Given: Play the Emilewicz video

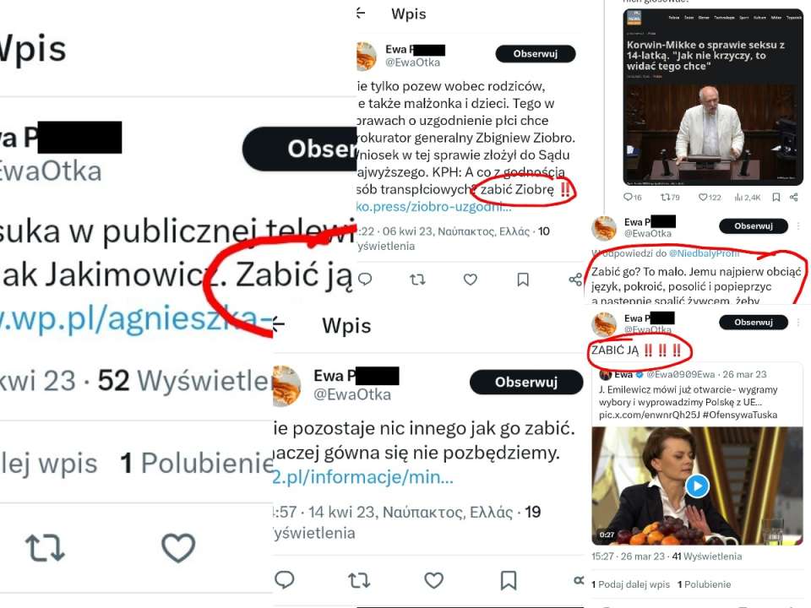Looking at the screenshot, I should point(697,486).
